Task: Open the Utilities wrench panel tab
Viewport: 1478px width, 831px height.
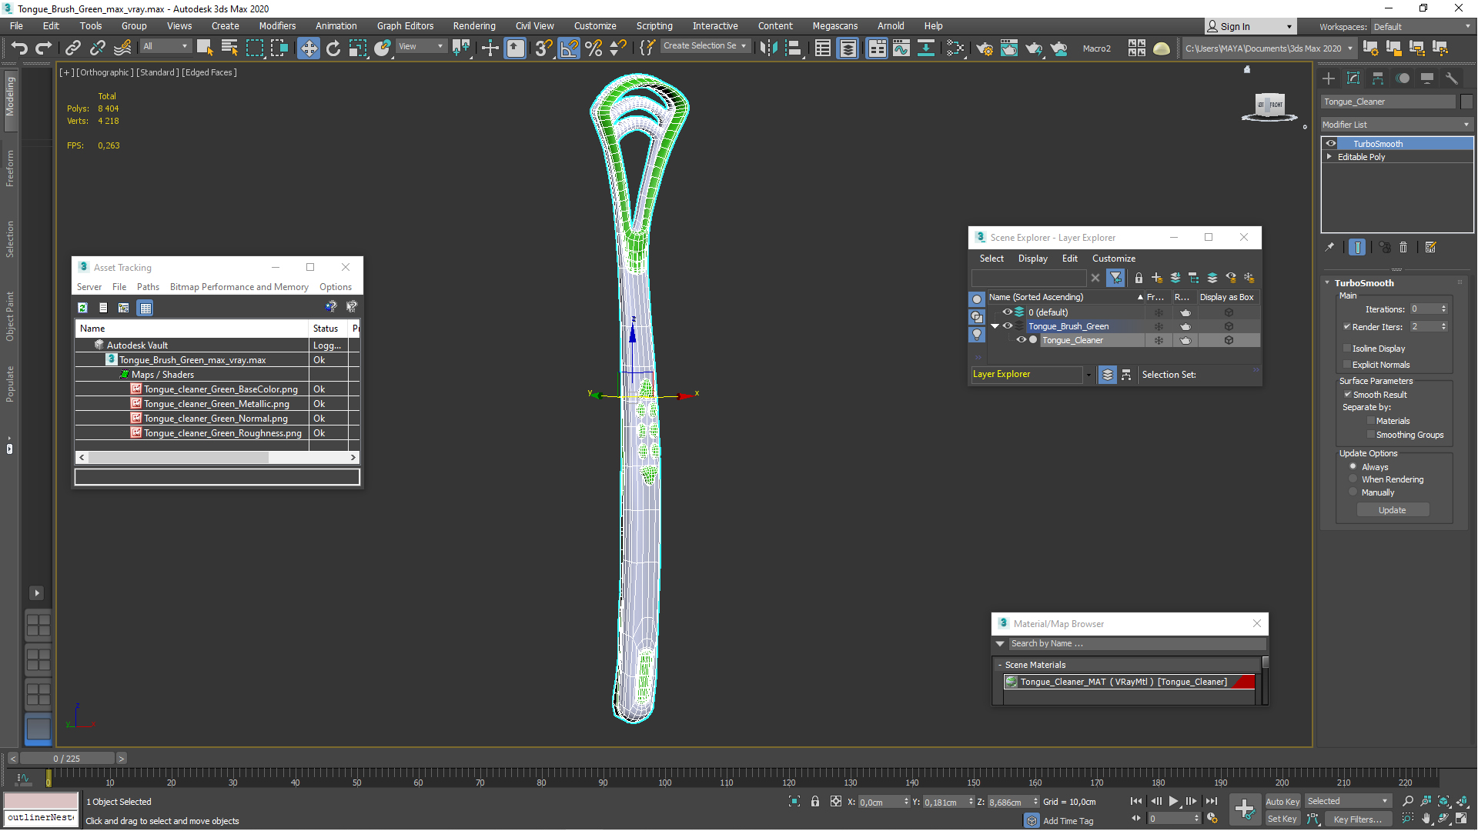Action: coord(1452,78)
